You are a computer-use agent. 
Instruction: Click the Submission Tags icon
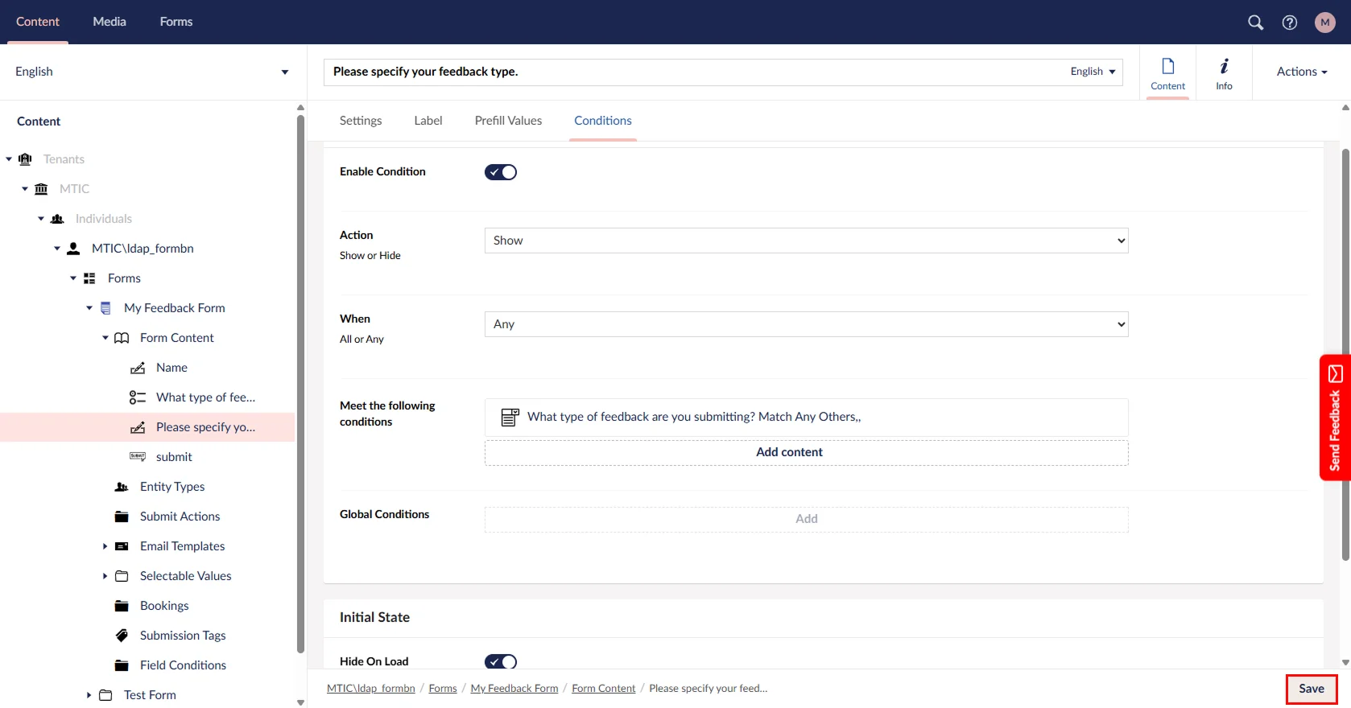[x=122, y=636]
